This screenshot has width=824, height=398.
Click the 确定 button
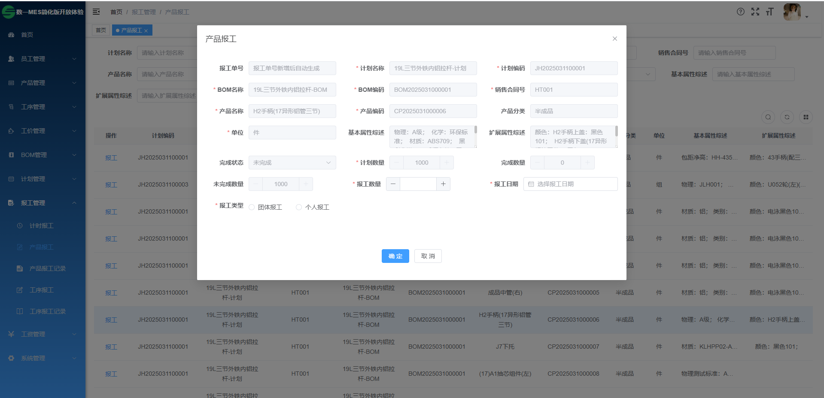pos(395,256)
